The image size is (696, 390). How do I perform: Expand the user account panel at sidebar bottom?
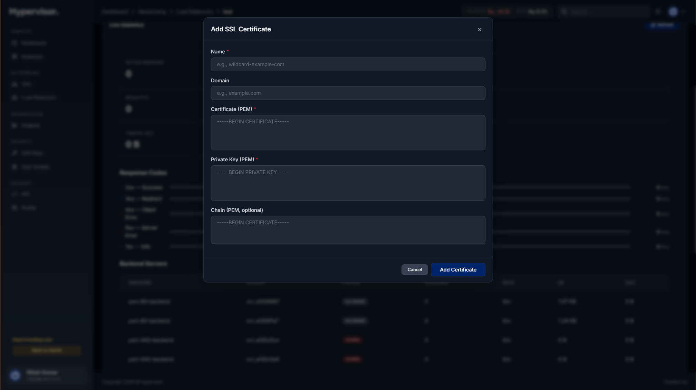pyautogui.click(x=47, y=376)
